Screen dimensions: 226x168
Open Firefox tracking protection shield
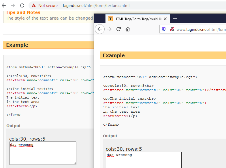(164, 29)
